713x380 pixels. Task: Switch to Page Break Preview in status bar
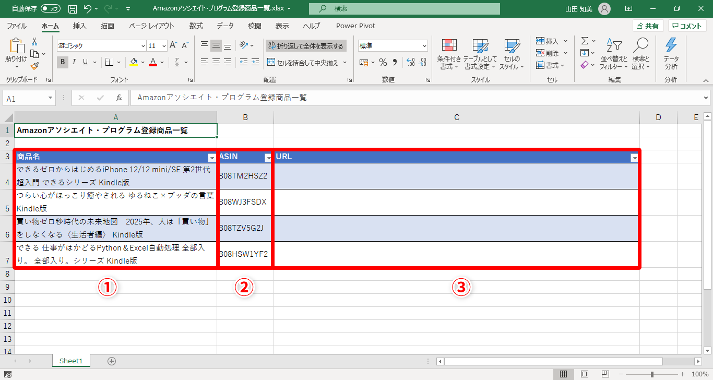[605, 374]
